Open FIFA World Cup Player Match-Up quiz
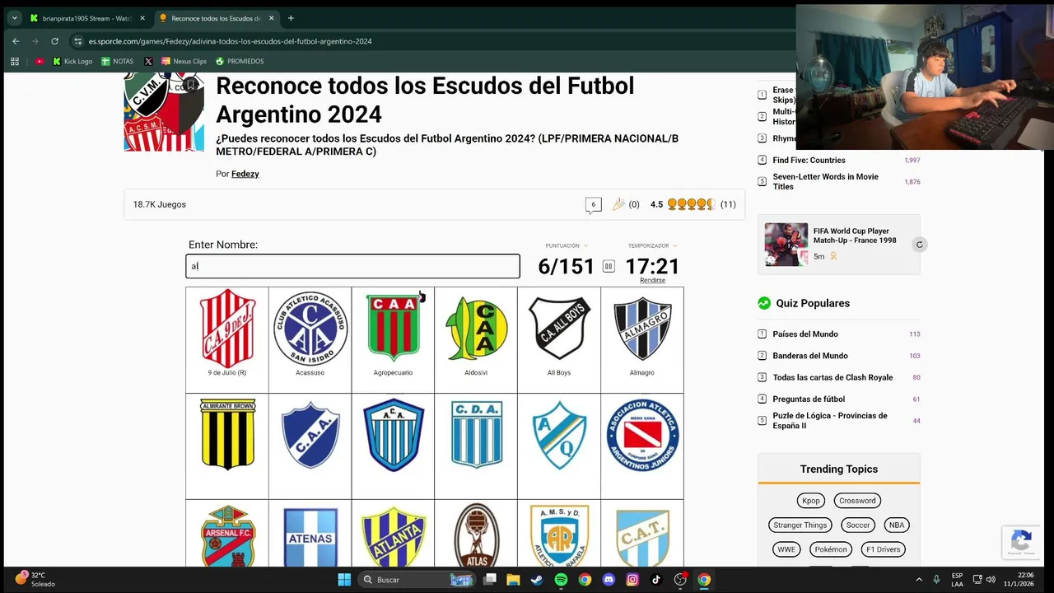1054x593 pixels. pos(855,236)
